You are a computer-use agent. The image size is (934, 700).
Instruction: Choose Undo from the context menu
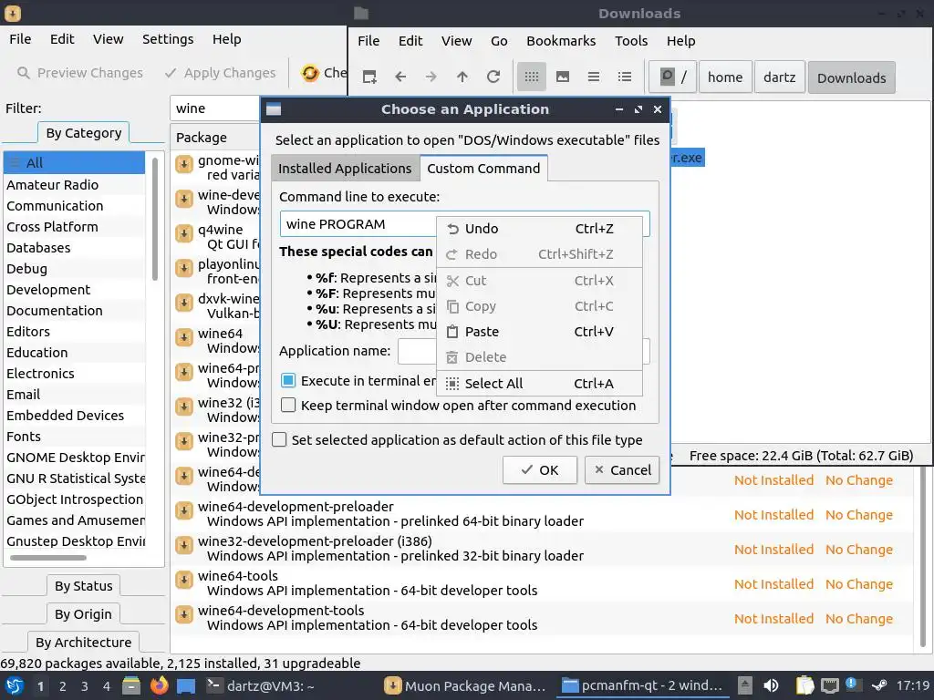[539, 229]
